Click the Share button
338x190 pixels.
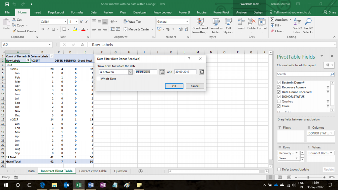click(330, 12)
